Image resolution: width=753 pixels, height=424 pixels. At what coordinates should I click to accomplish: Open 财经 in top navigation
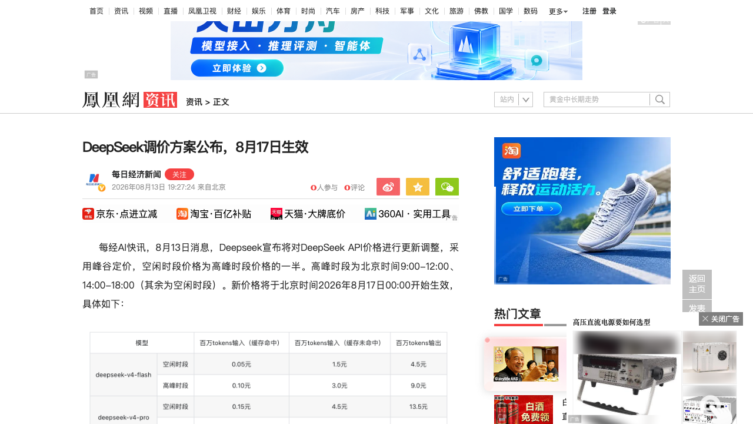(x=234, y=11)
